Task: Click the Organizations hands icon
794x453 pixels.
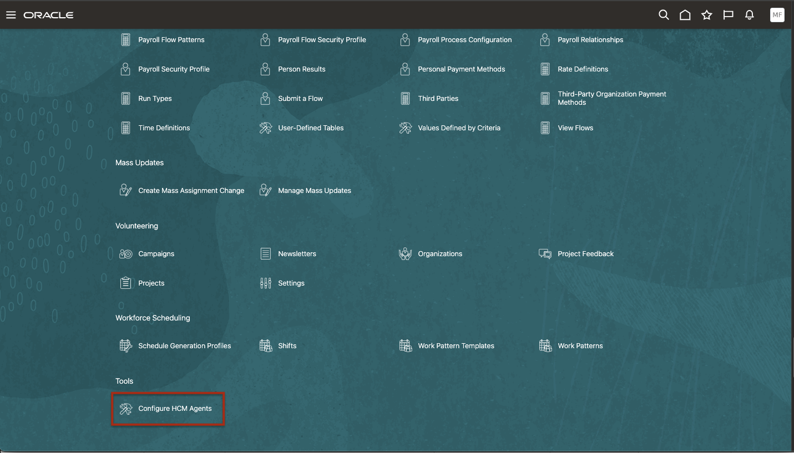Action: (405, 254)
